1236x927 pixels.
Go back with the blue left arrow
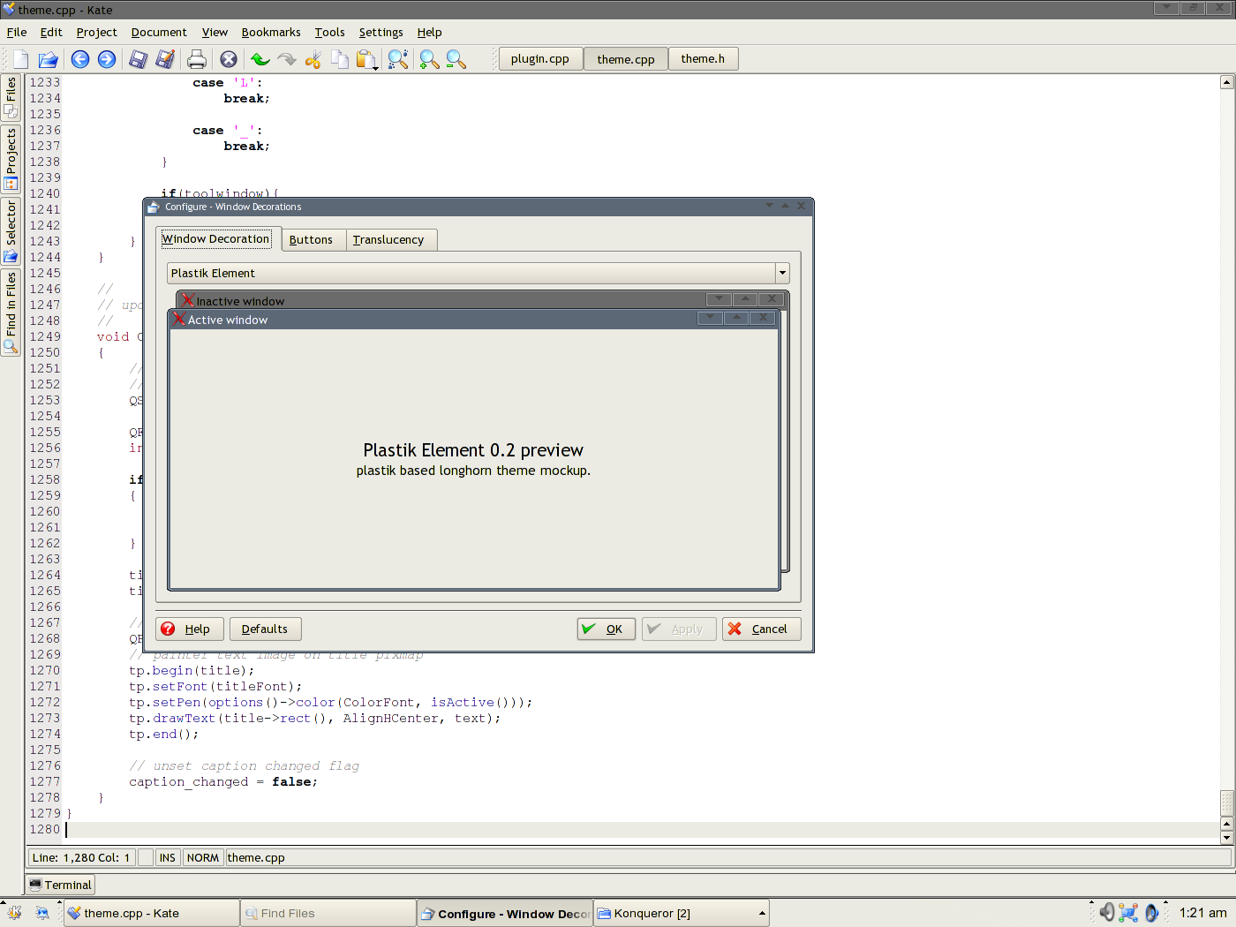tap(80, 59)
